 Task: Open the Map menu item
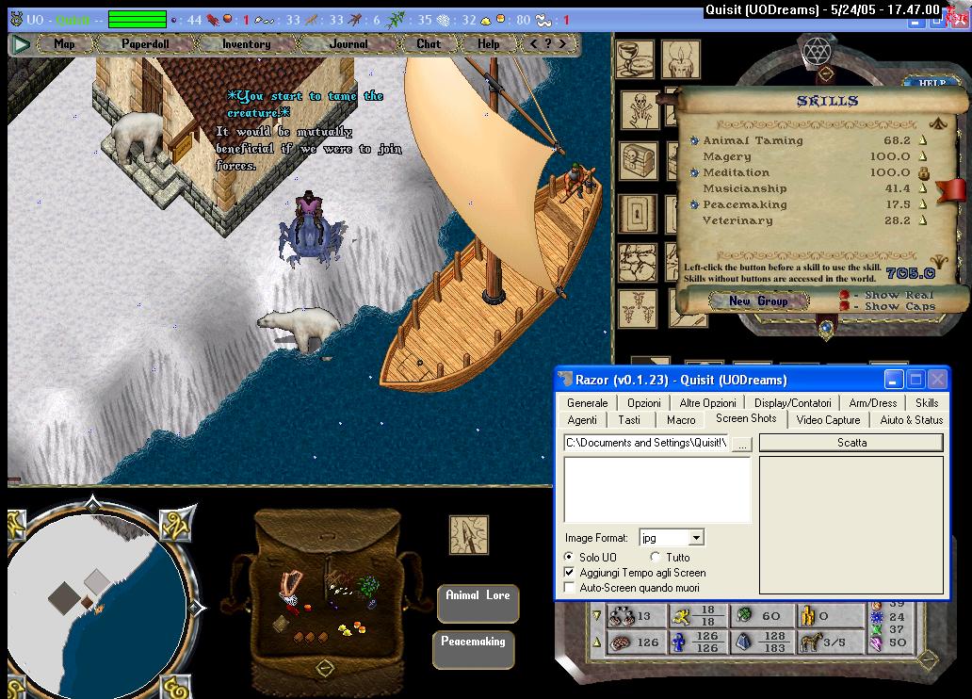(64, 44)
